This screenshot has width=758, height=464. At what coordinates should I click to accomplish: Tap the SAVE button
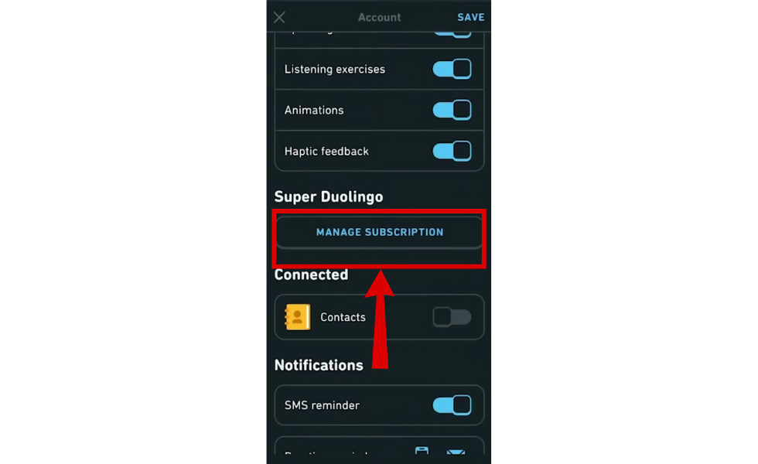tap(471, 17)
